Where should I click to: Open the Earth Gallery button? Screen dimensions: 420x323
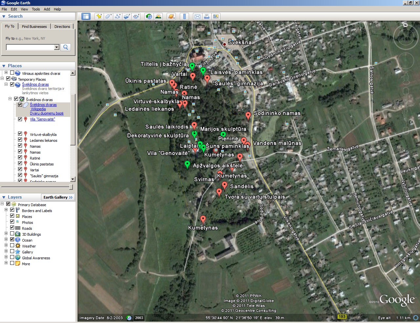click(58, 197)
